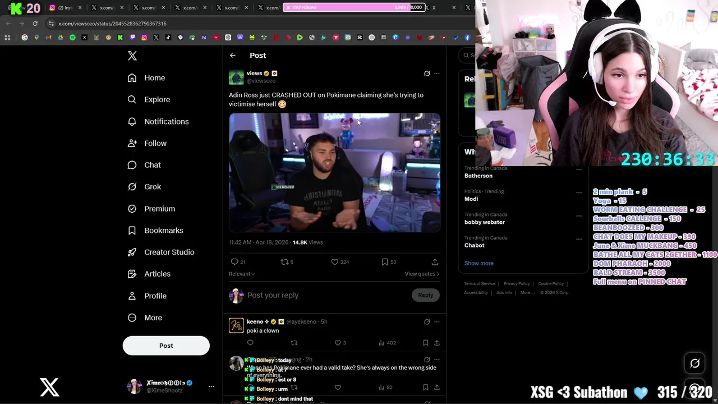Screen dimensions: 718x404
Task: Click the white Post button
Action: click(166, 346)
